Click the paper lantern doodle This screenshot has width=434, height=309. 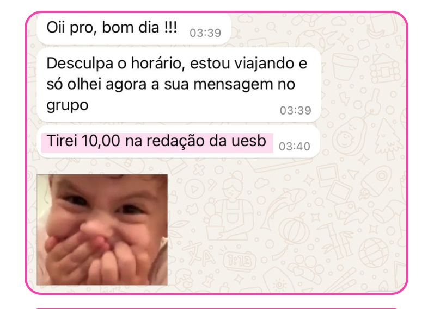tap(292, 230)
